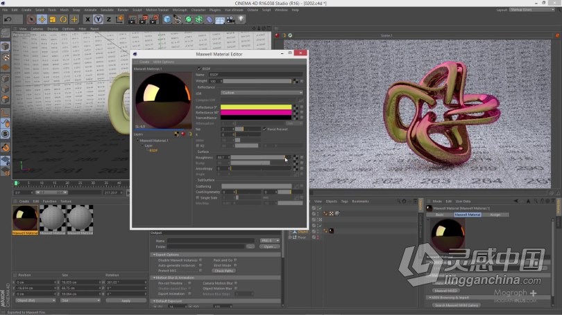This screenshot has width=562, height=315.
Task: Pick the yellow Reflectance 0° color
Action: (x=256, y=107)
